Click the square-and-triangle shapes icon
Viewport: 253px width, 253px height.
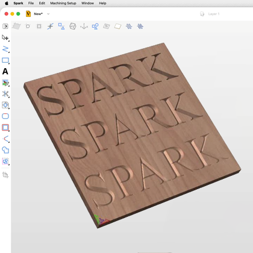pos(61,27)
